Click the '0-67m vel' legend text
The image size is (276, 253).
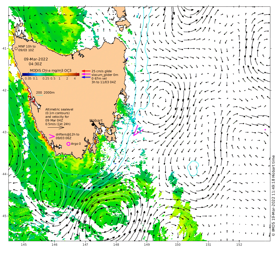(99, 78)
